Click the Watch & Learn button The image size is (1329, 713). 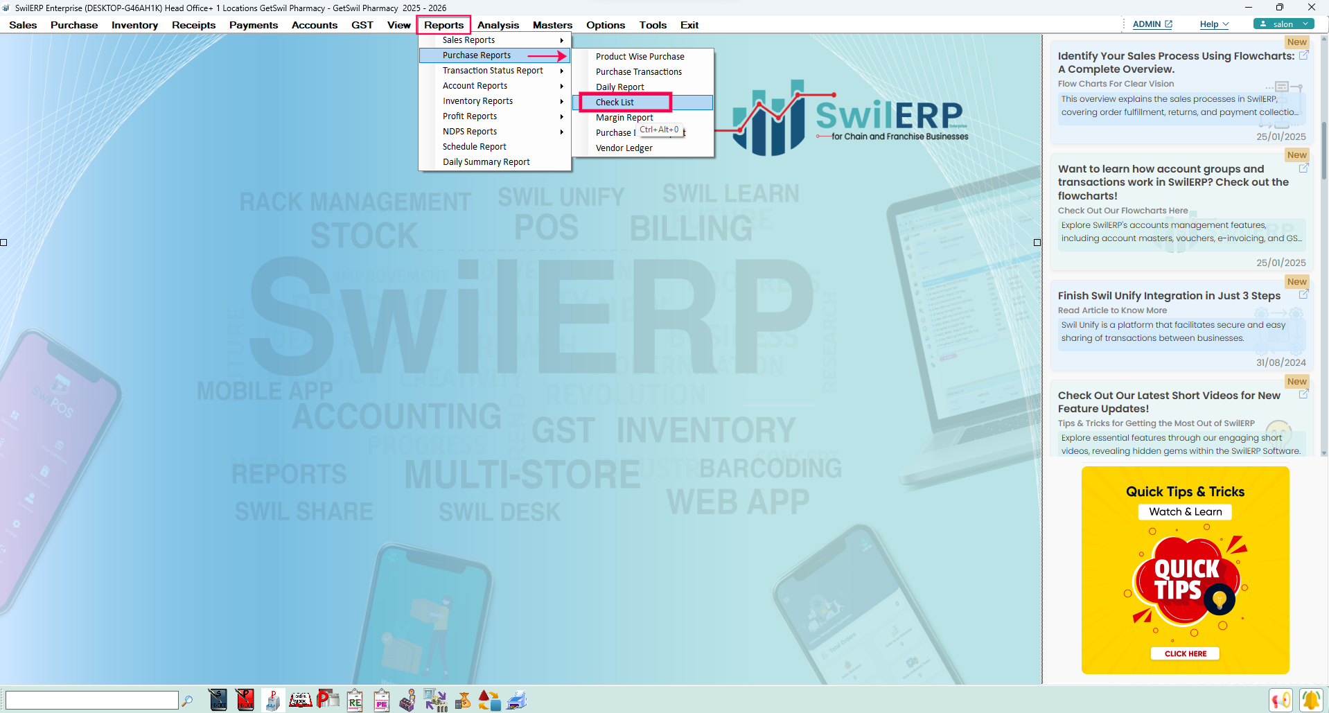click(x=1185, y=511)
